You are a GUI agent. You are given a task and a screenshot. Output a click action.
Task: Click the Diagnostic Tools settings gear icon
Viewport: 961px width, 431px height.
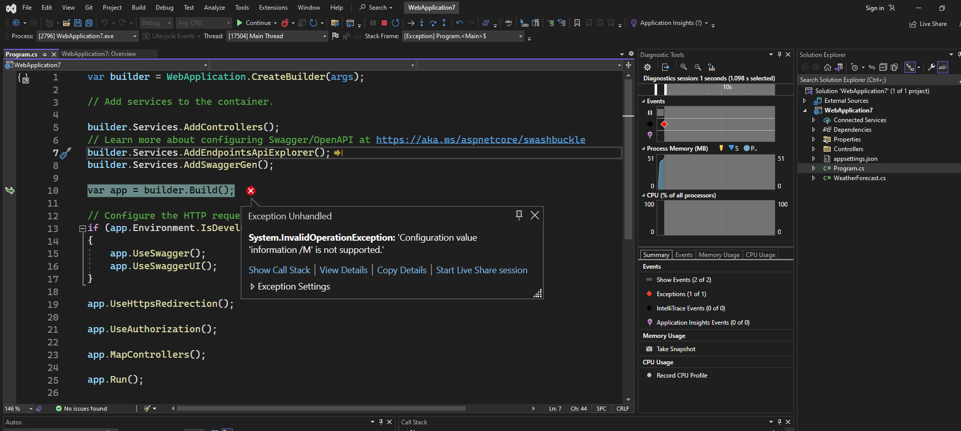[x=647, y=67]
